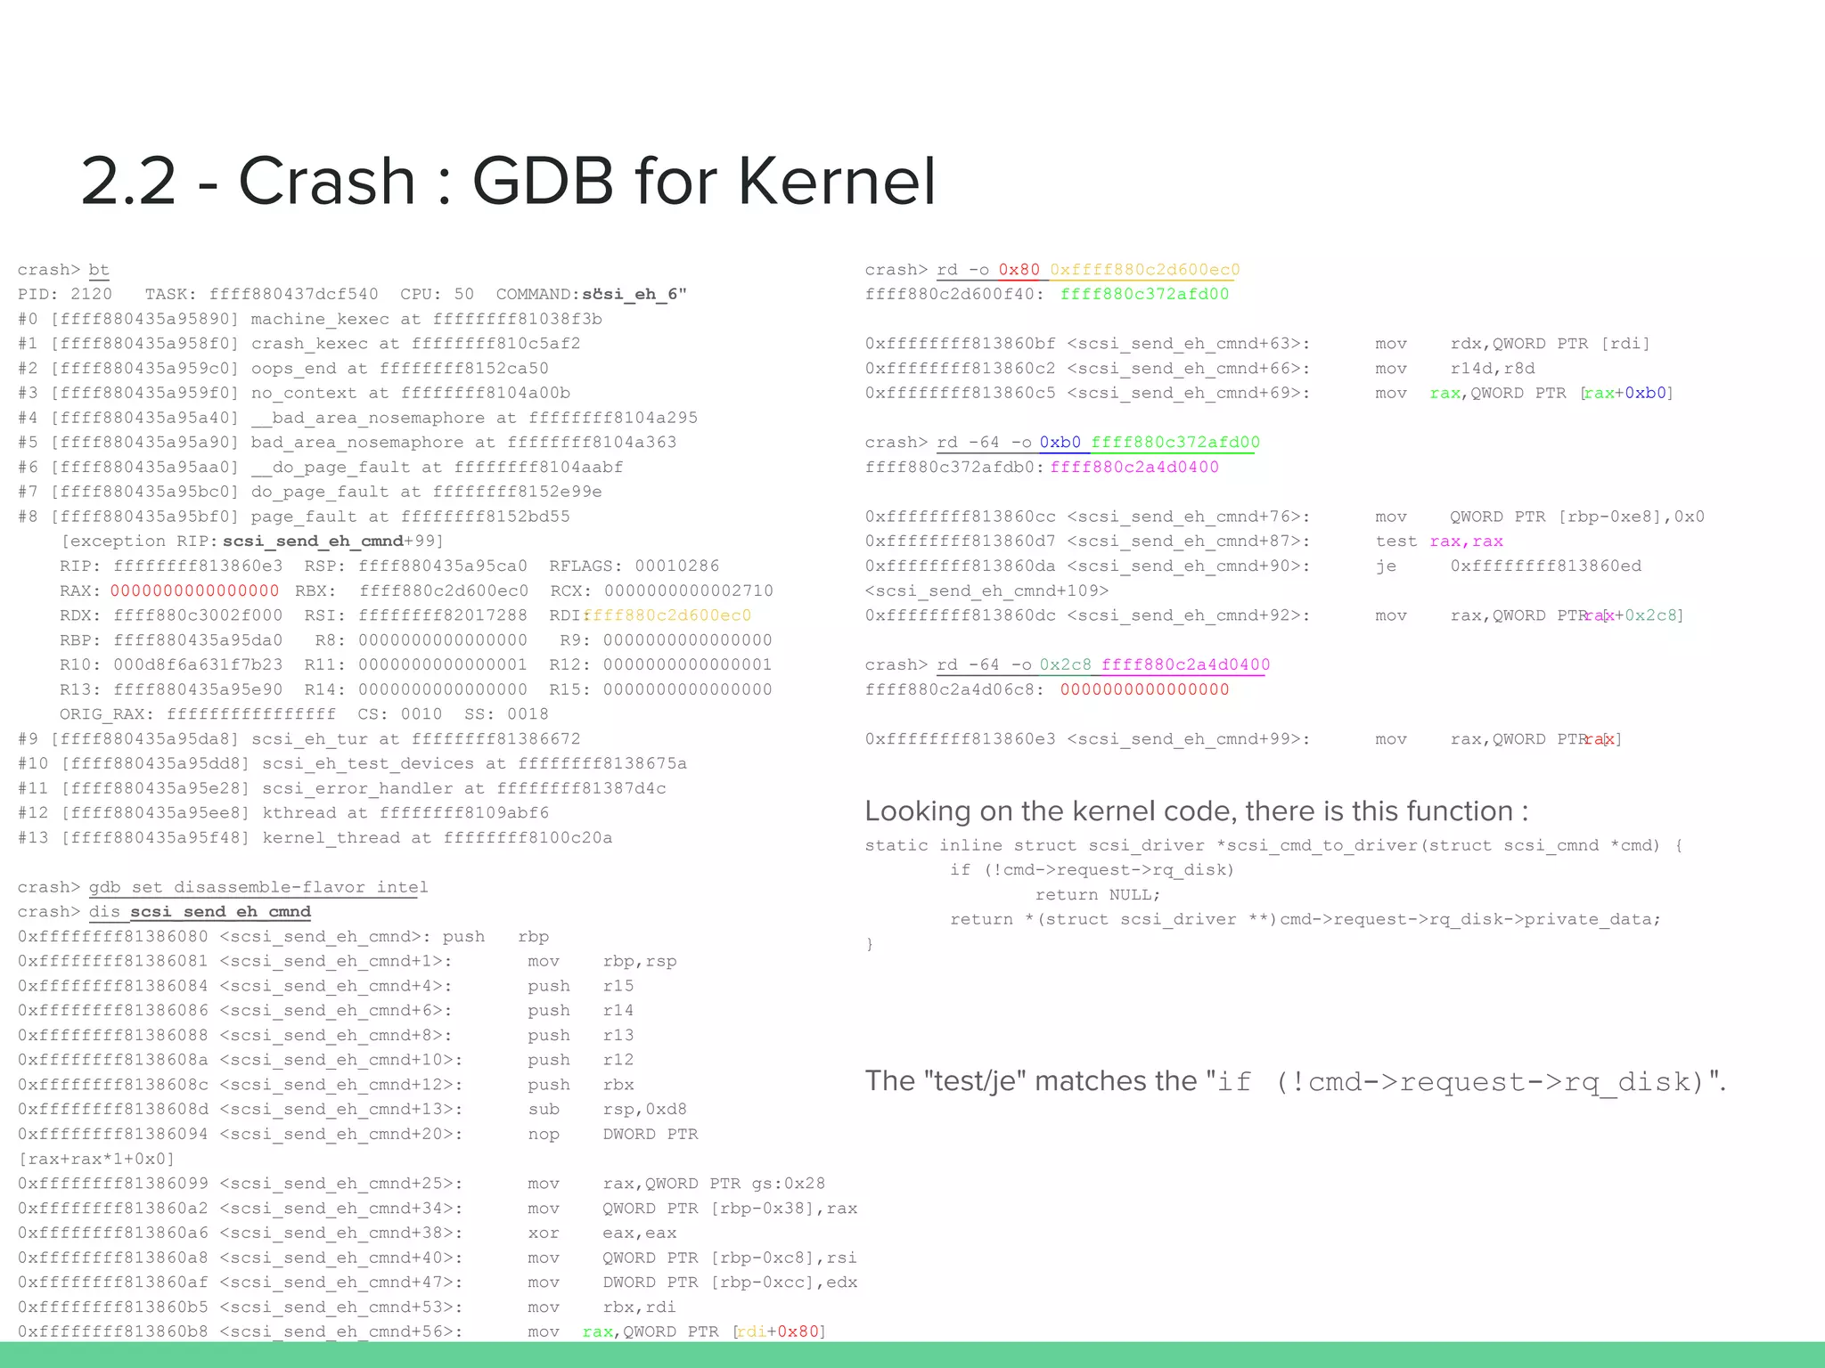Click the '+0x2c8' instruction at scsi_send_eh_cmnd+92
The width and height of the screenshot is (1825, 1368).
(1273, 615)
